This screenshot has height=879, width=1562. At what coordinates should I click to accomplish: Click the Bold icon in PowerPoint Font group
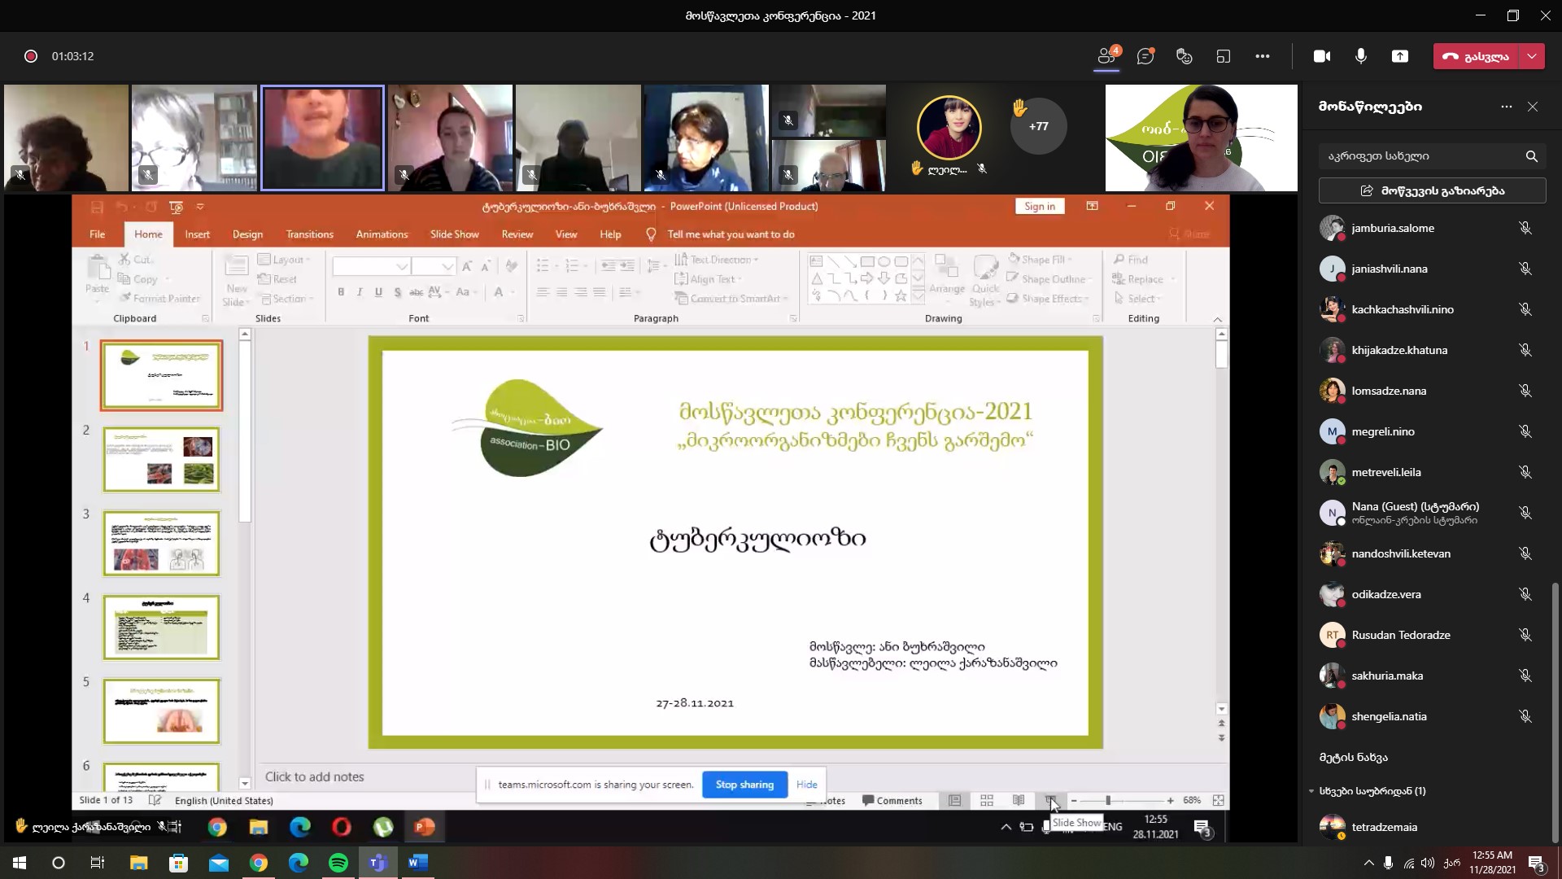(341, 292)
